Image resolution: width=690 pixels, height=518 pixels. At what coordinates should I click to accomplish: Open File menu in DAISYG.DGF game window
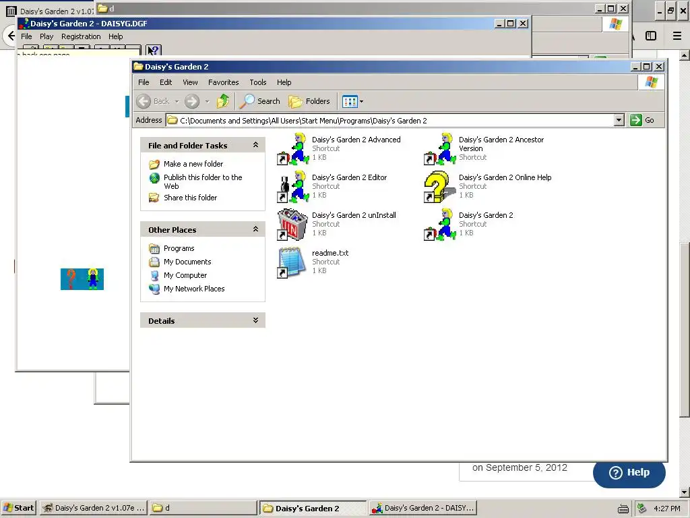(26, 36)
